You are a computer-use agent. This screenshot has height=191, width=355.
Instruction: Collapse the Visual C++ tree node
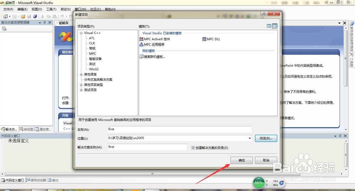[x=81, y=33]
